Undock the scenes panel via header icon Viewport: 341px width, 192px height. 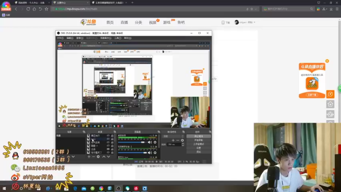84,132
